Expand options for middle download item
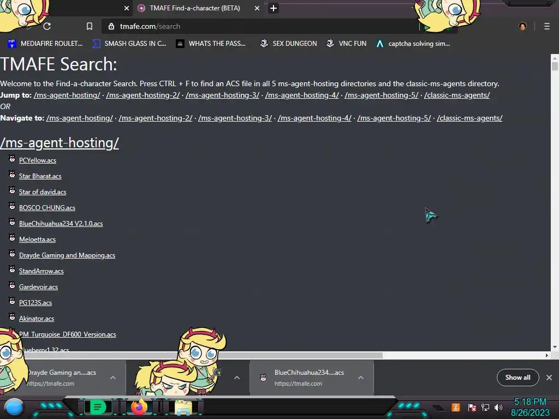Image resolution: width=559 pixels, height=419 pixels. tap(237, 378)
